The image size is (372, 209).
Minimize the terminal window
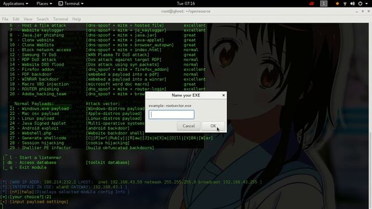356,12
